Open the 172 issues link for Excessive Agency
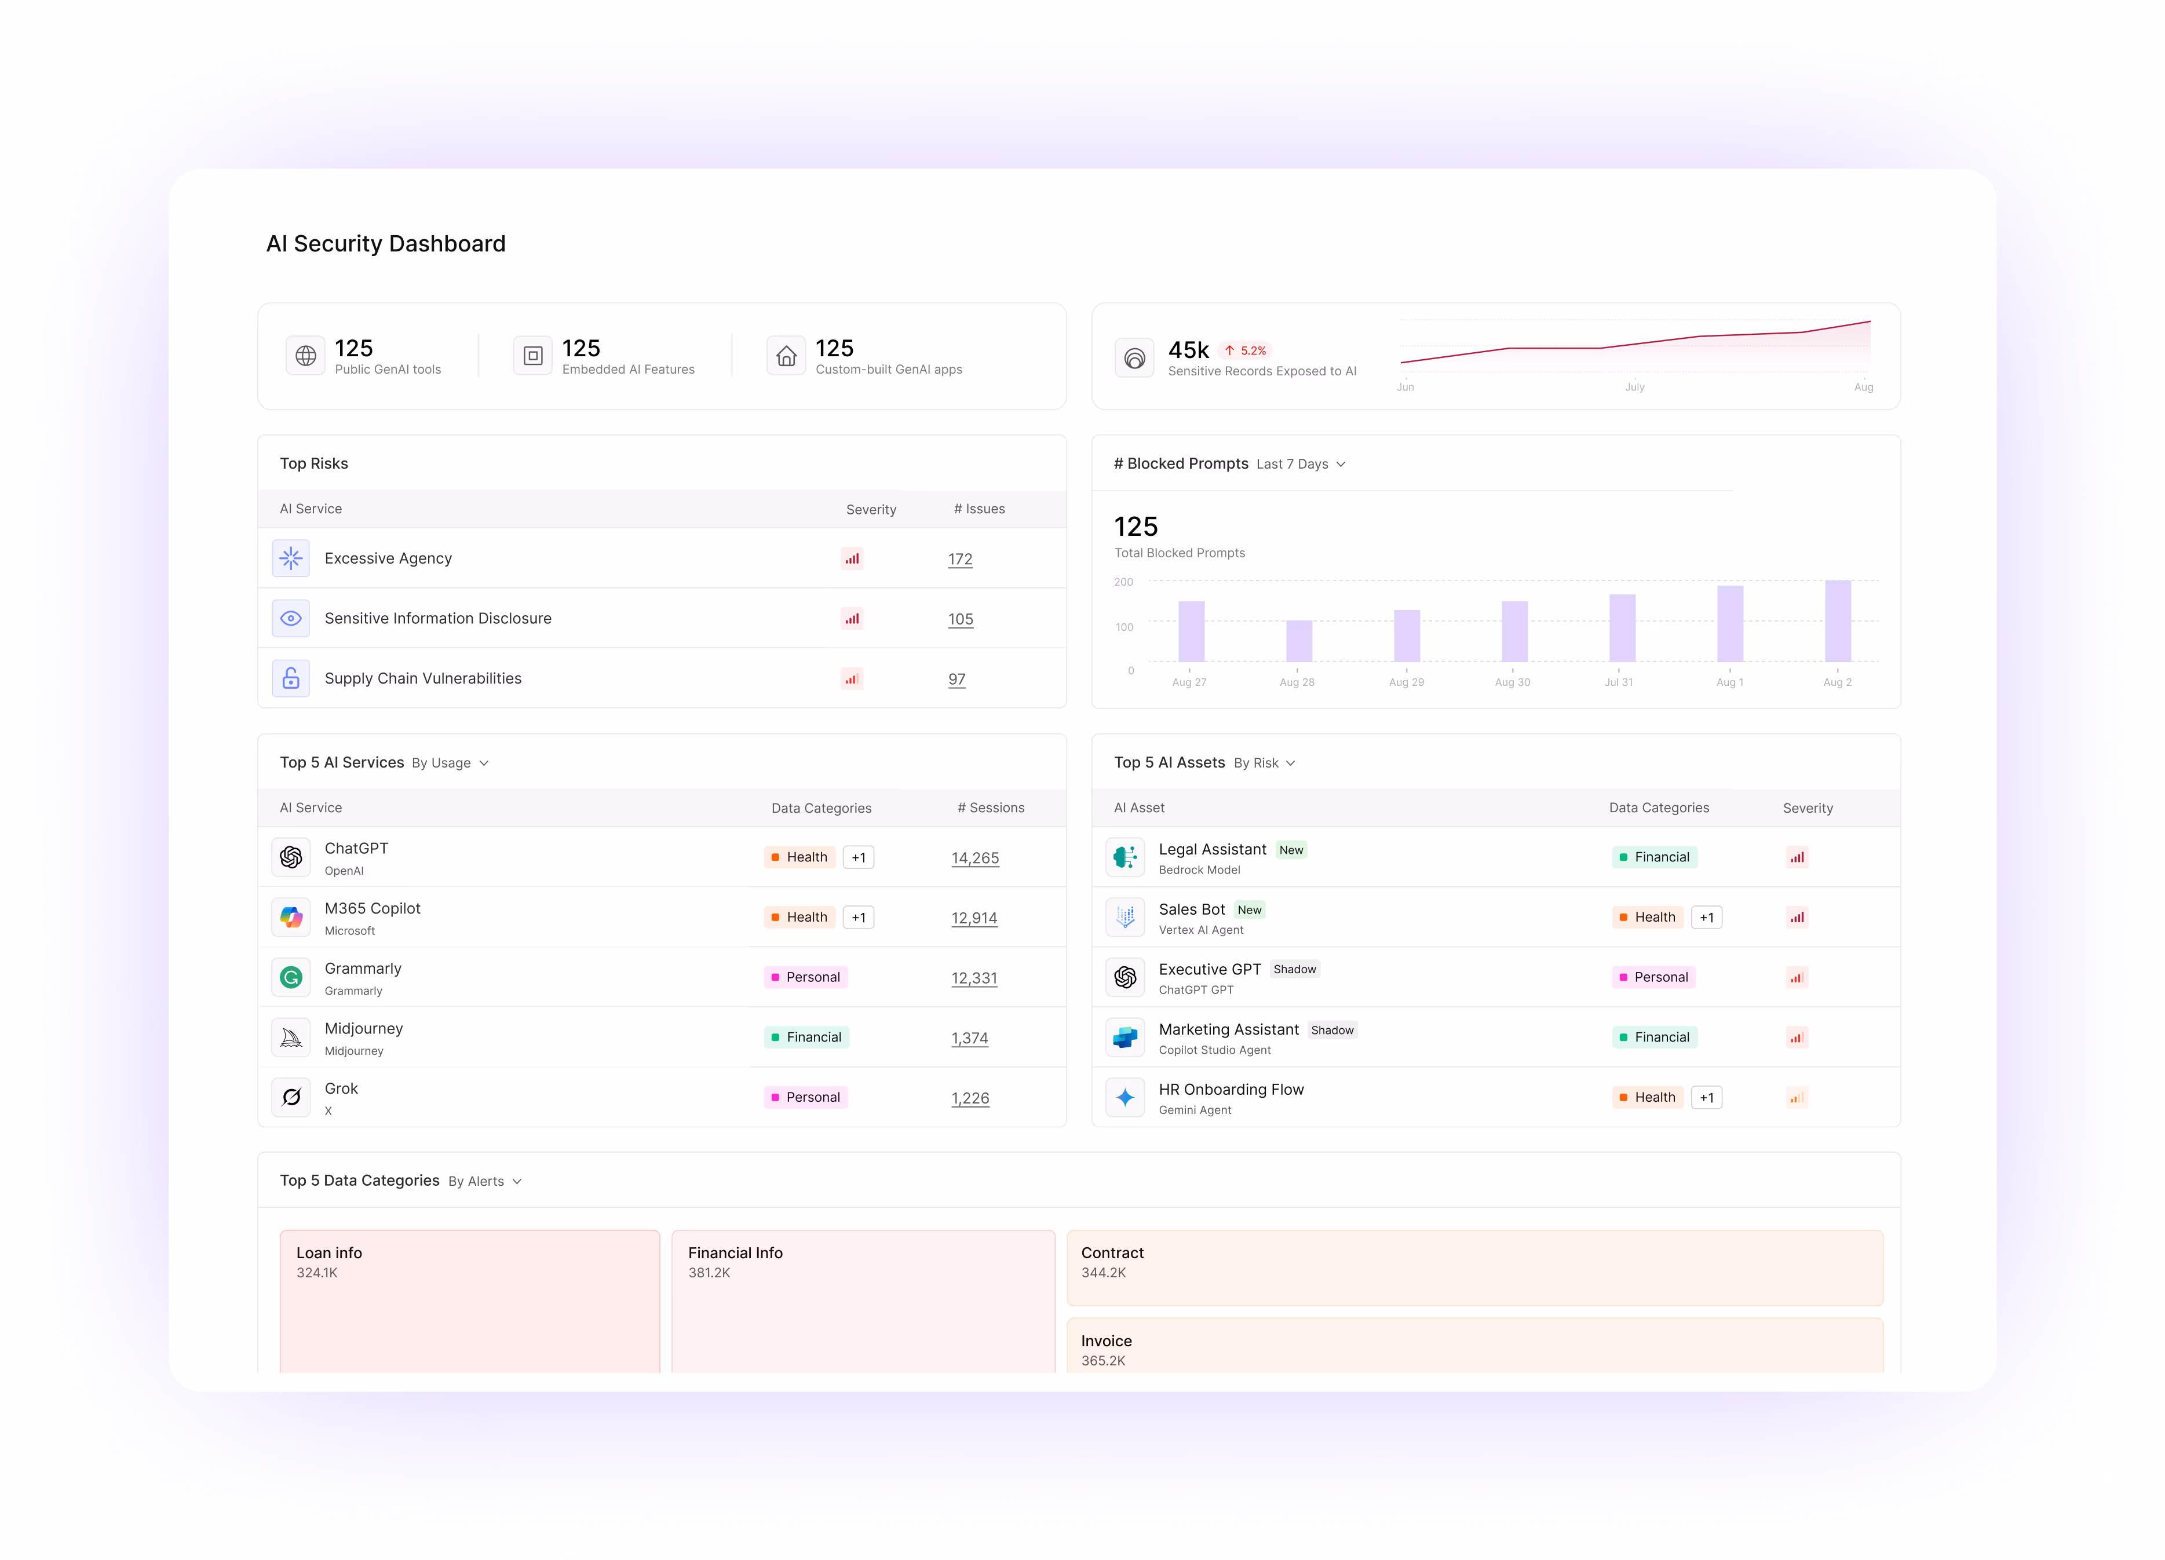The height and width of the screenshot is (1560, 2165). pos(961,560)
